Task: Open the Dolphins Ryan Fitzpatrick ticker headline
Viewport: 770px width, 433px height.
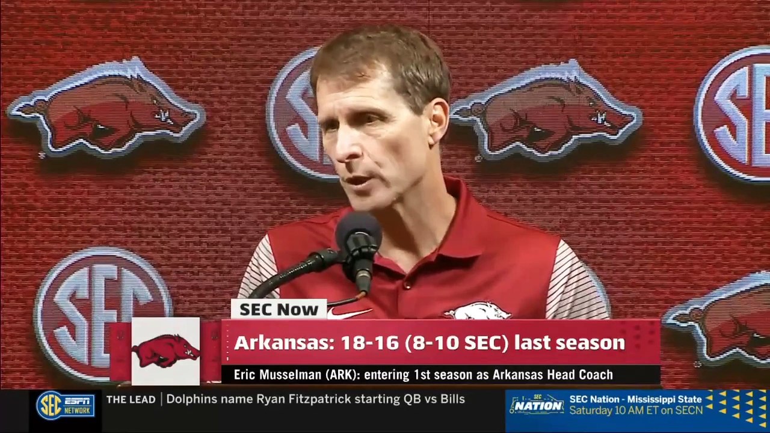Action: point(315,399)
